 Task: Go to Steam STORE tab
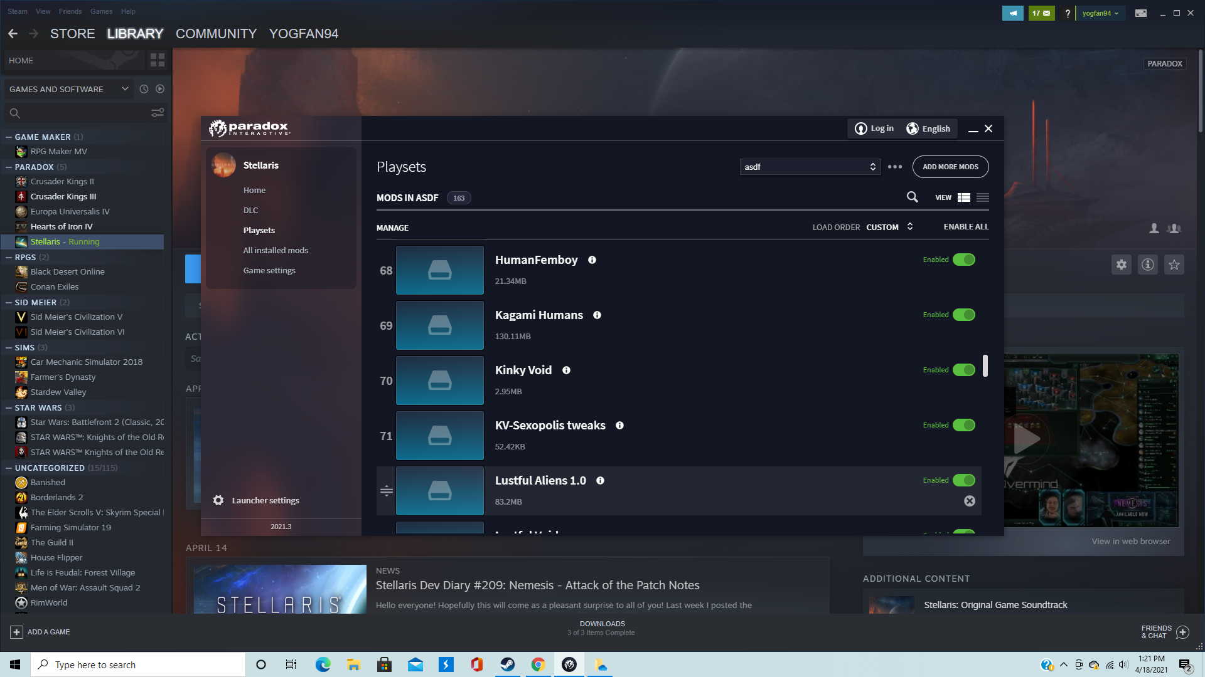(x=73, y=34)
